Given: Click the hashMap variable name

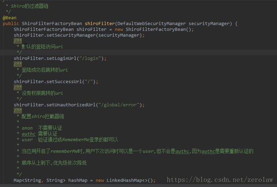Looking at the screenshot, I should (x=78, y=180).
